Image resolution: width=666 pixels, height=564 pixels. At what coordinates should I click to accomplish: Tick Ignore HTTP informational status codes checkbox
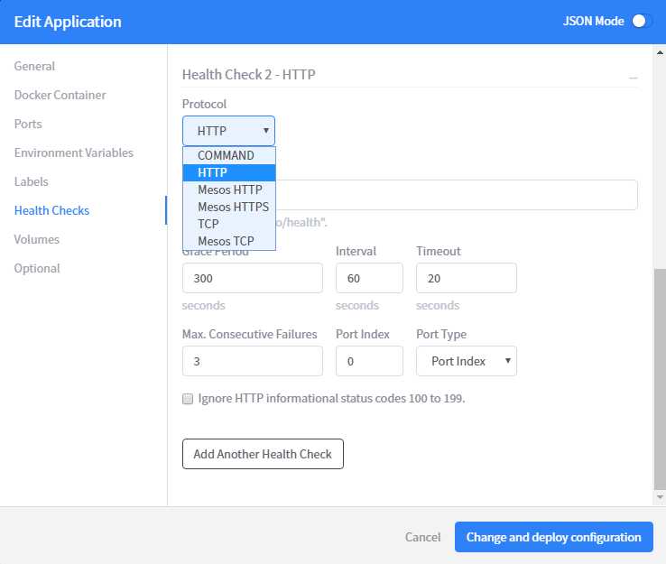pos(188,399)
